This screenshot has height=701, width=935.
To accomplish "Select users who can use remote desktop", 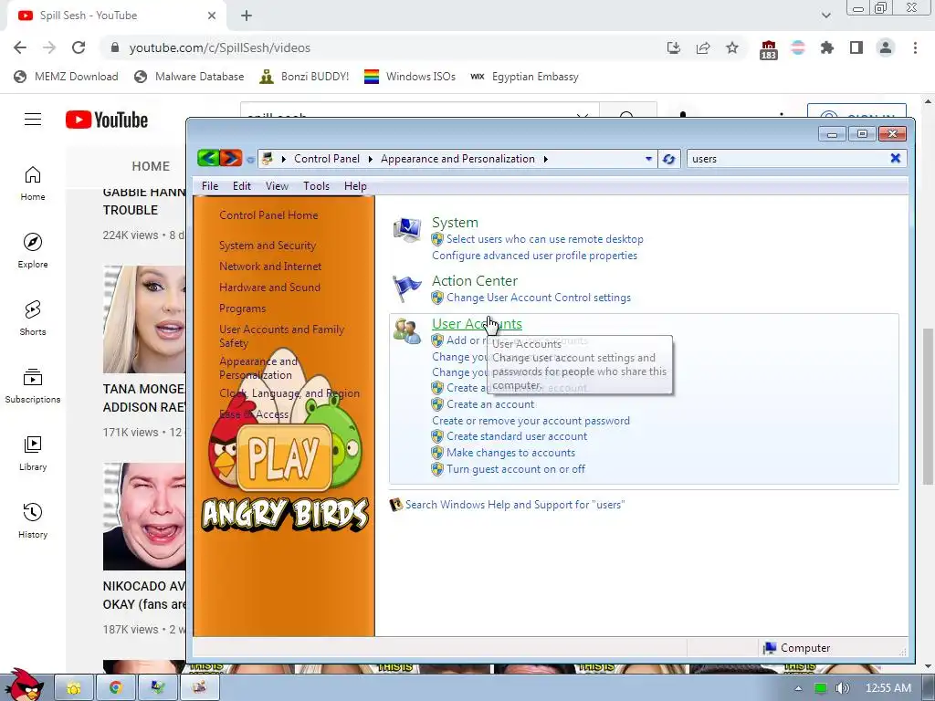I will tap(545, 239).
